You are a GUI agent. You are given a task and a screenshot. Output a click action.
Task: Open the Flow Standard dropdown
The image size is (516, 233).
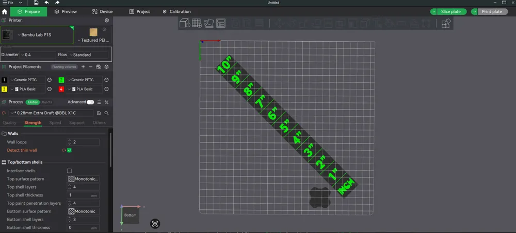point(88,55)
